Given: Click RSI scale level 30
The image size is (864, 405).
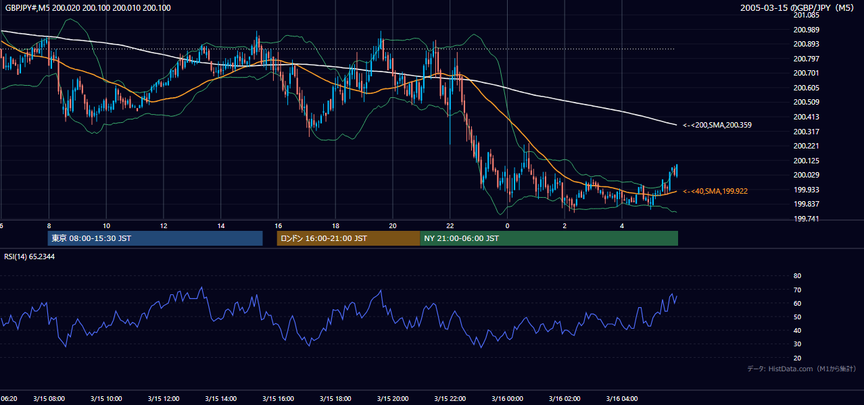Looking at the screenshot, I should (797, 344).
